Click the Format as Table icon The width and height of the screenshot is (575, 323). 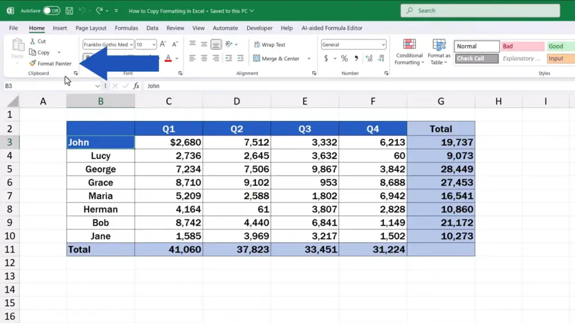[x=439, y=52]
